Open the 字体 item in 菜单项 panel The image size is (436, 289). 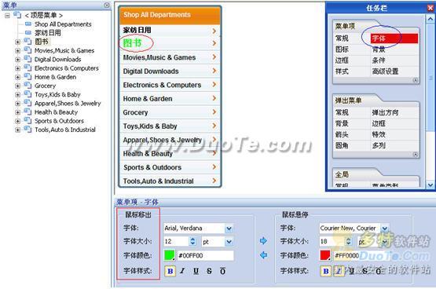(x=394, y=38)
